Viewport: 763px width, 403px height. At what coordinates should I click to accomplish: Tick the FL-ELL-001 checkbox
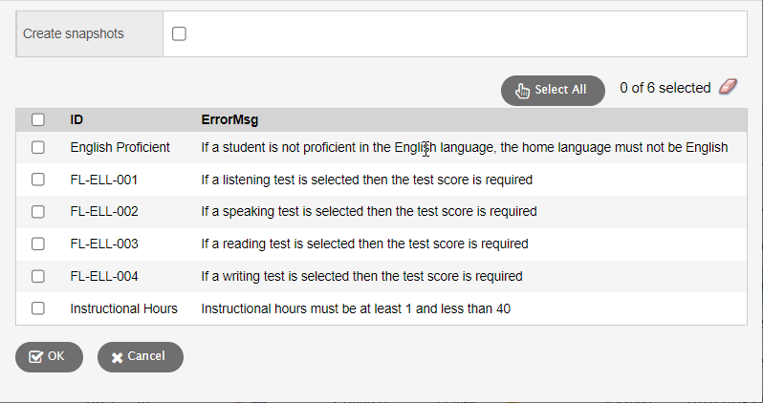(x=38, y=180)
